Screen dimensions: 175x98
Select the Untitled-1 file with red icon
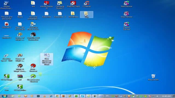pyautogui.click(x=7, y=25)
